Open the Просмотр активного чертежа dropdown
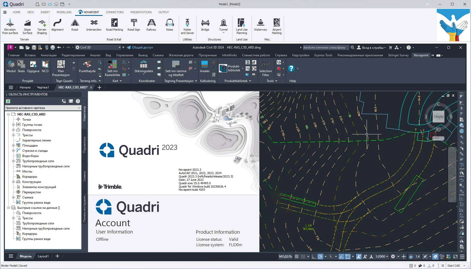The height and width of the screenshot is (269, 471). coord(43,108)
